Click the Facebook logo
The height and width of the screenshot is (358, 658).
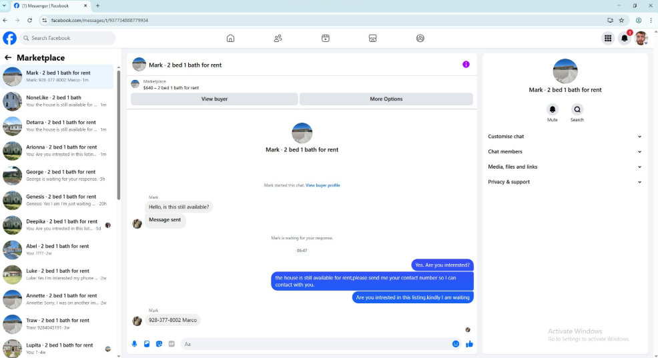[9, 38]
